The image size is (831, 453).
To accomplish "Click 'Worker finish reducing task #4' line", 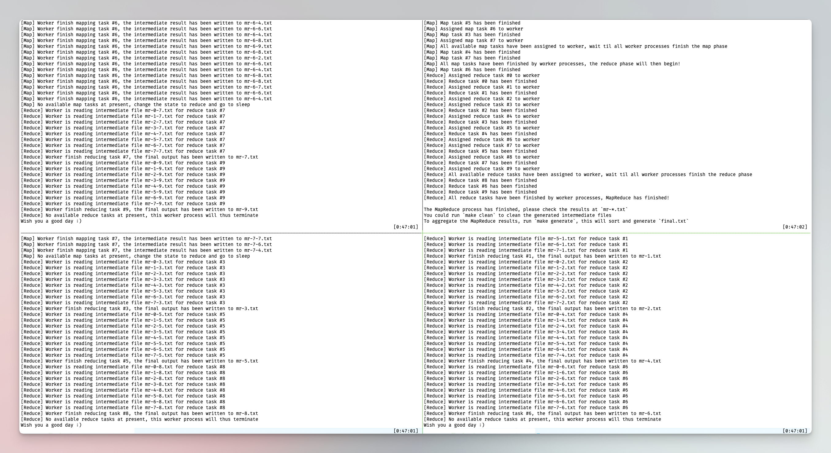I will [x=542, y=361].
